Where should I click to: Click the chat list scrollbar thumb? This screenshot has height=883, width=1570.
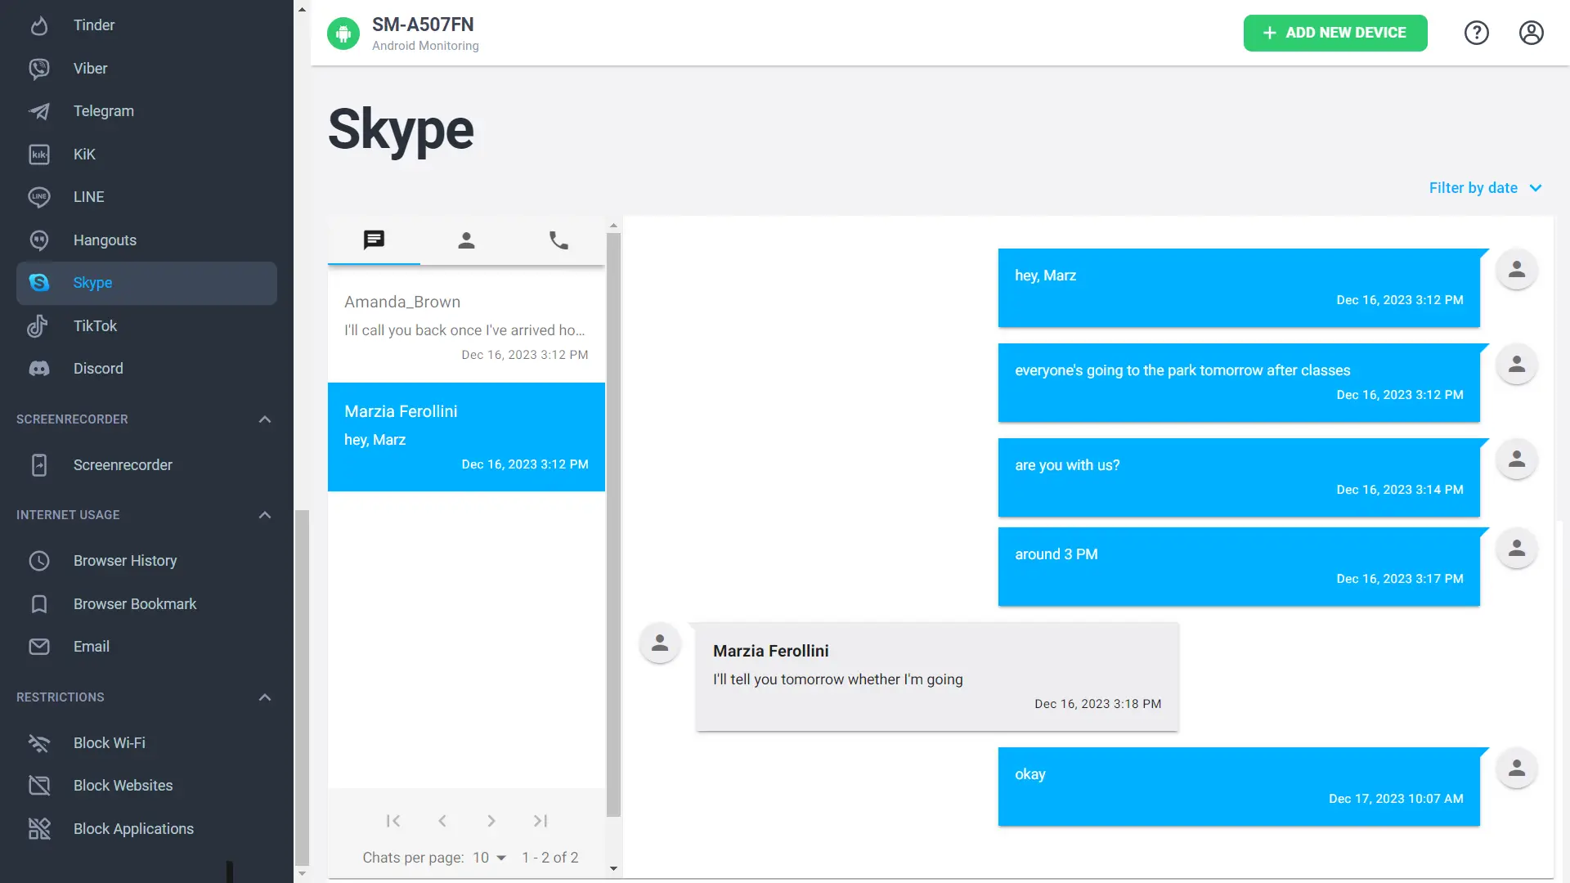point(613,525)
